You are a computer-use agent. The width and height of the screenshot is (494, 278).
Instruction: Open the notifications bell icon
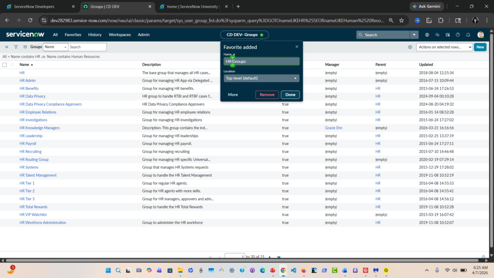(468, 35)
